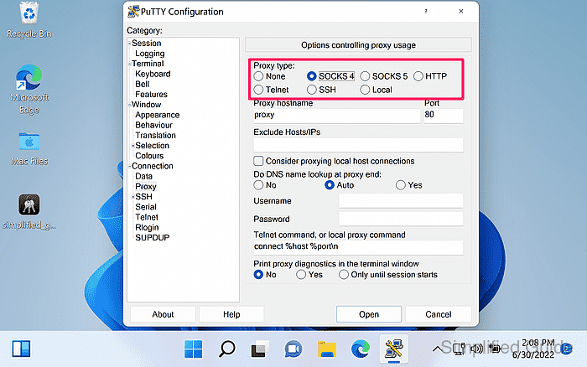This screenshot has width=587, height=367.
Task: Show hidden system tray icons
Action: (437, 349)
